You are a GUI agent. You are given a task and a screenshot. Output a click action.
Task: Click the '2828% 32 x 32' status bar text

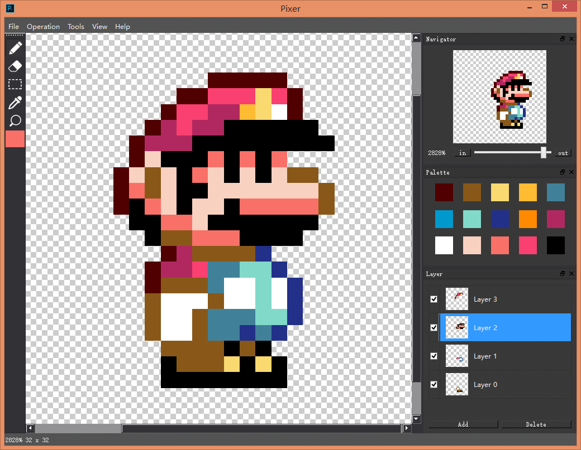pyautogui.click(x=27, y=440)
